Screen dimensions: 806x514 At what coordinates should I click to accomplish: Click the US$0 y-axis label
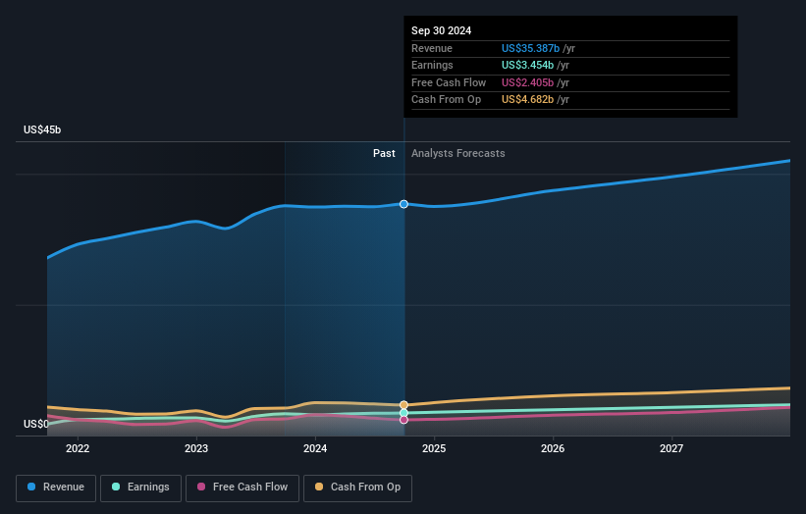coord(36,424)
